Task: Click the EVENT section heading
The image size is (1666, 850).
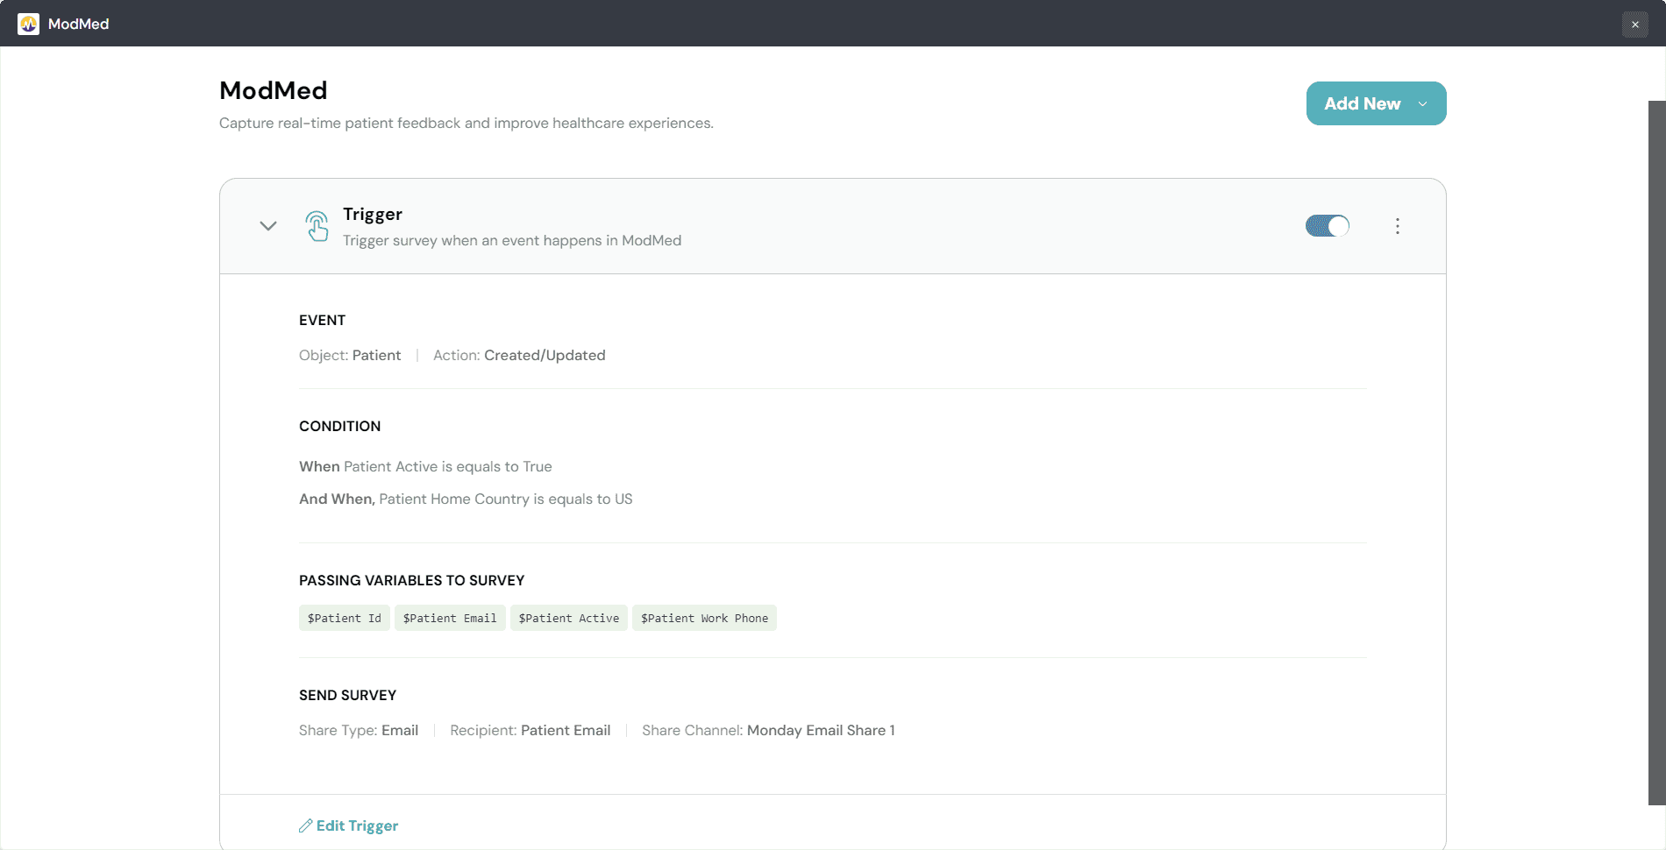Action: pyautogui.click(x=322, y=320)
